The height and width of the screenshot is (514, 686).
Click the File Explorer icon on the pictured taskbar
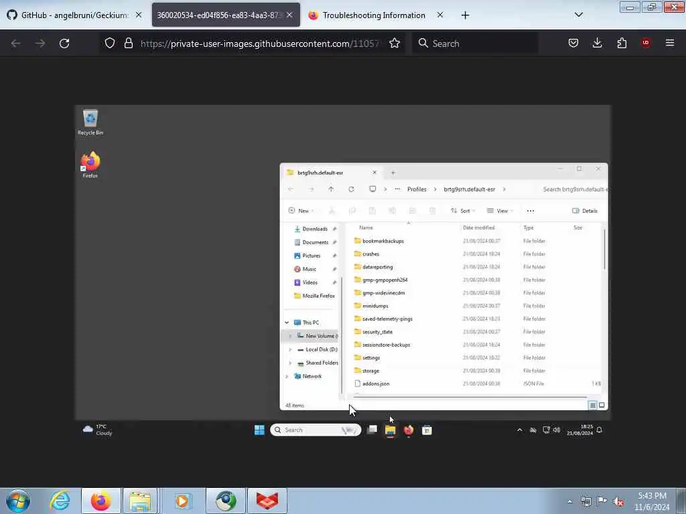tap(391, 430)
